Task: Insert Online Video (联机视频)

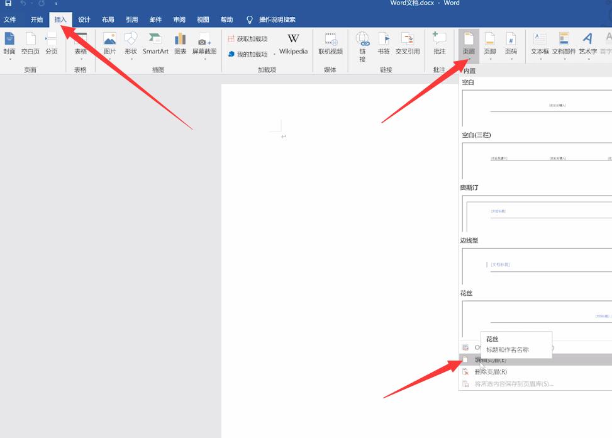Action: (x=331, y=43)
